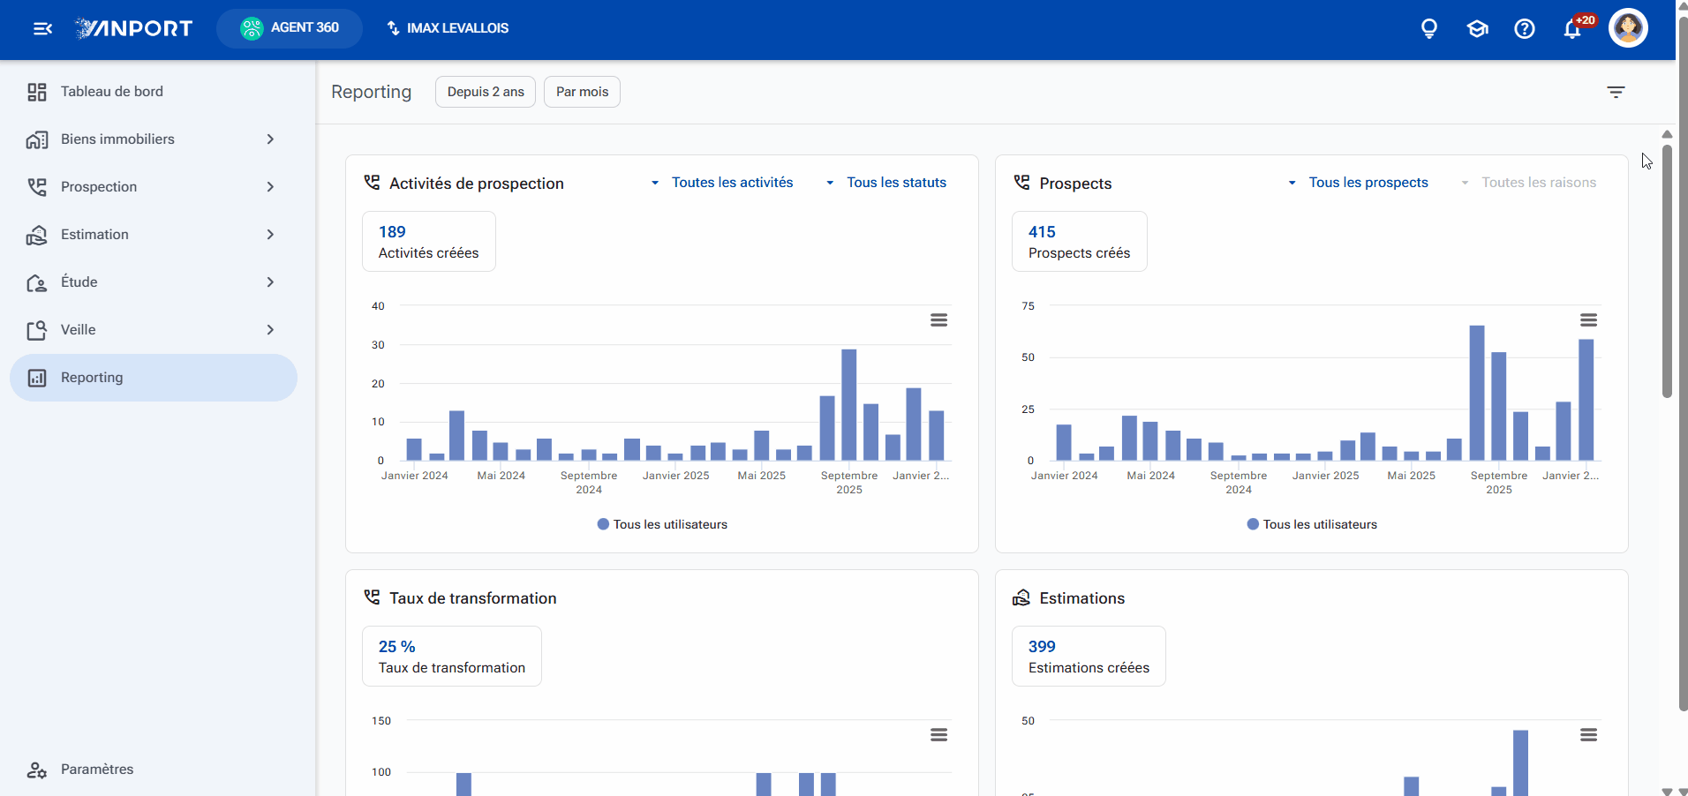
Task: Open chart menu for Activités de prospection
Action: click(x=938, y=320)
